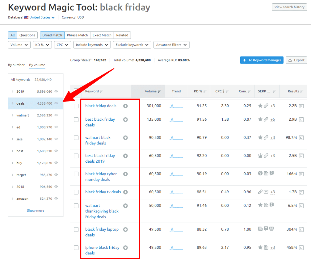Click the Volume column sort icon

(x=159, y=91)
